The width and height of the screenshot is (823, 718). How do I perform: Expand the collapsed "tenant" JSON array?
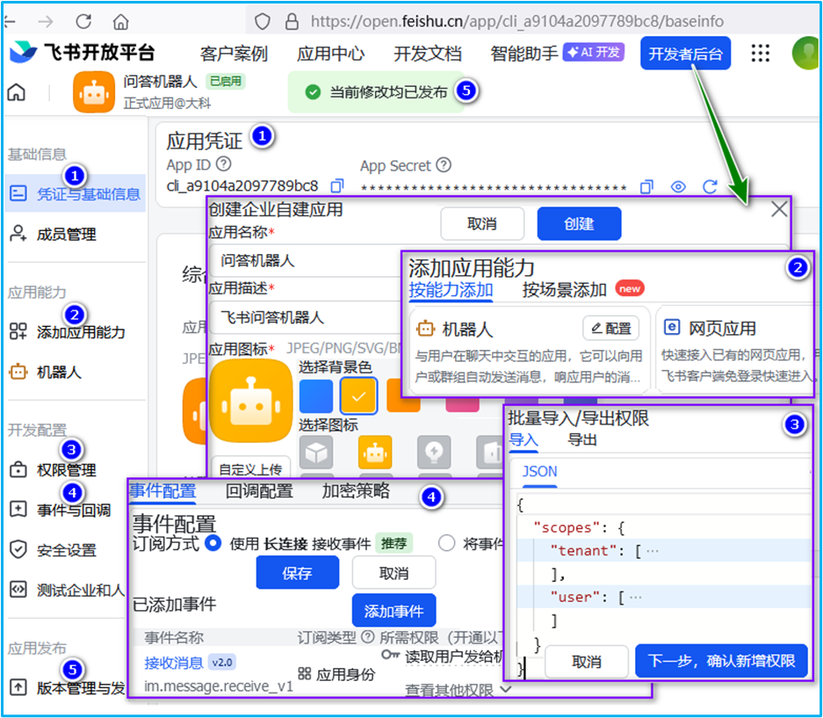653,551
